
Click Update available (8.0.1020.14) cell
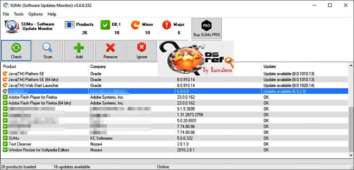pyautogui.click(x=289, y=85)
